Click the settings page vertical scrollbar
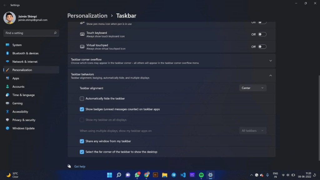Image resolution: width=320 pixels, height=180 pixels. tap(319, 118)
